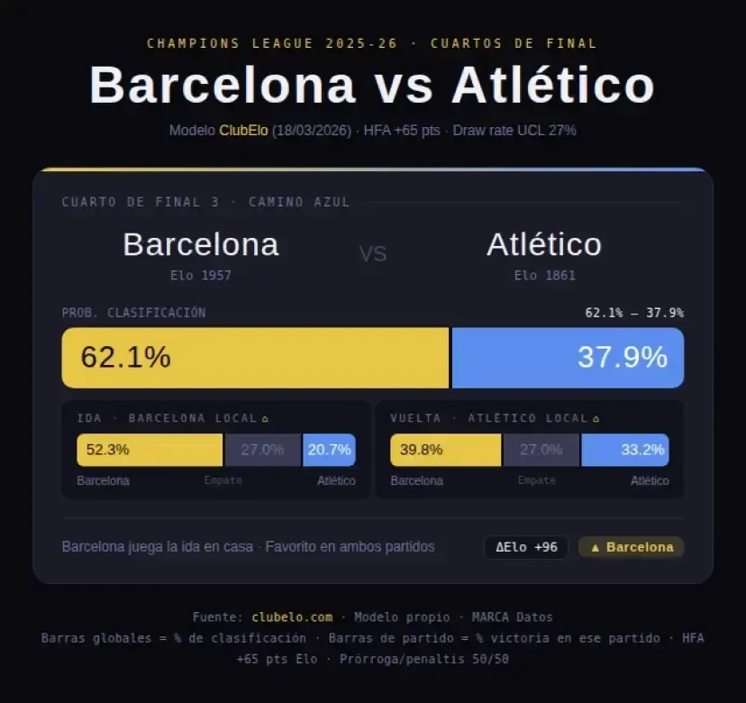Click the Atlético team name, Elo 1861

tap(544, 245)
